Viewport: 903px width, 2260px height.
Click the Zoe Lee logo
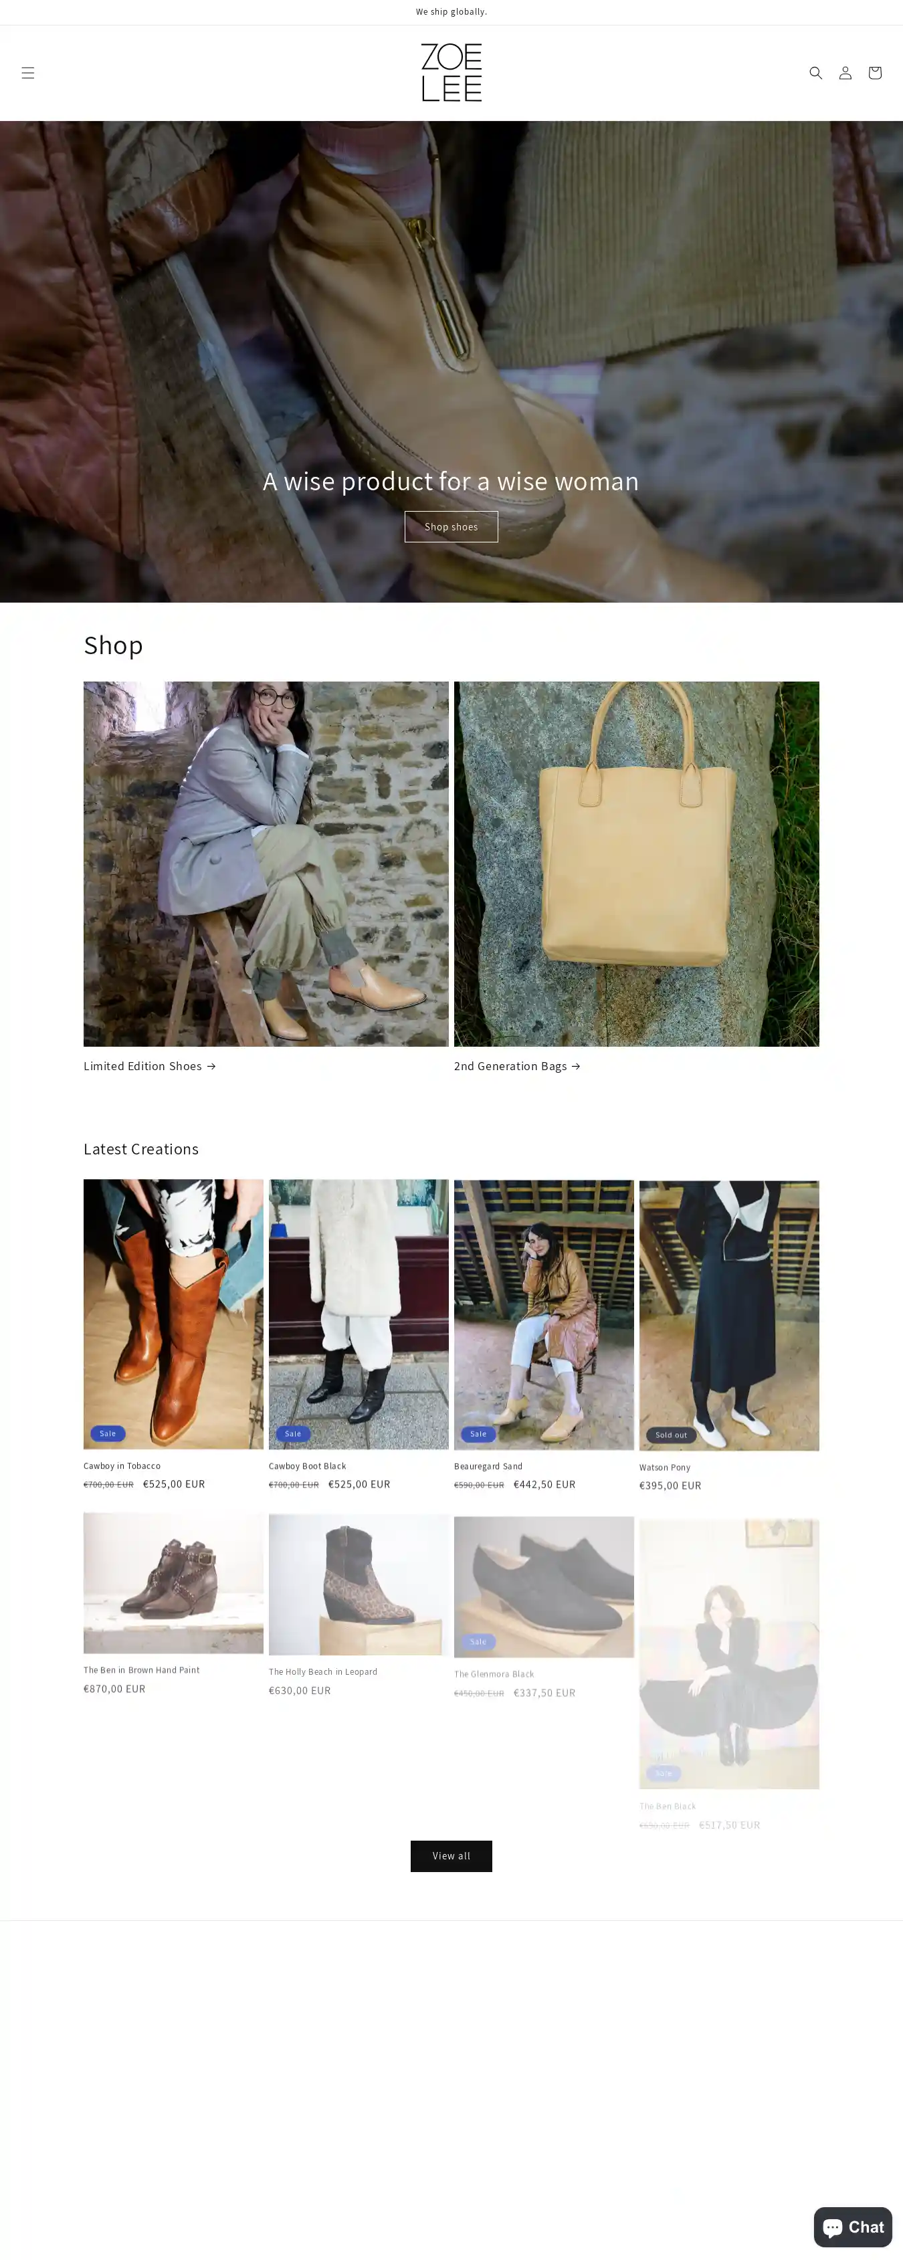point(451,73)
